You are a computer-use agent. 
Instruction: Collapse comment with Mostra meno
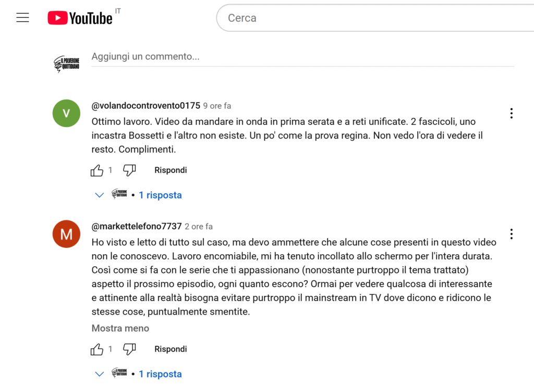coord(120,329)
